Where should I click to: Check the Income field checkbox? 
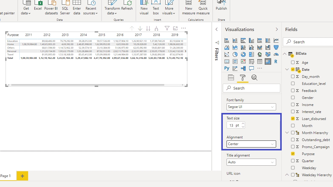293,105
